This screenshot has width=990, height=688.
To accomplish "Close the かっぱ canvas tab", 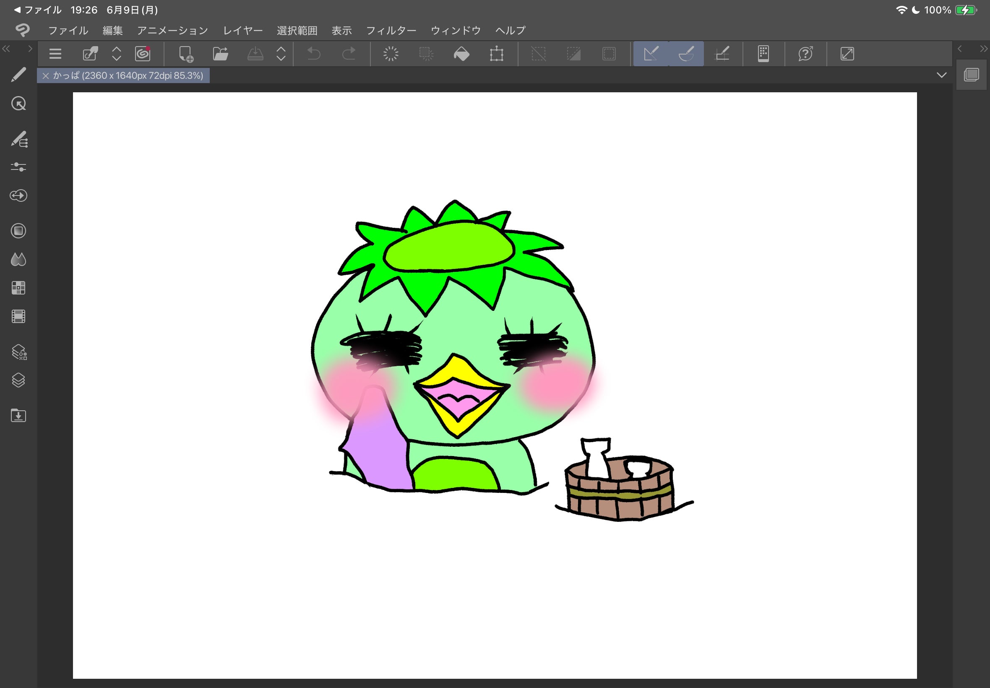I will tap(46, 76).
